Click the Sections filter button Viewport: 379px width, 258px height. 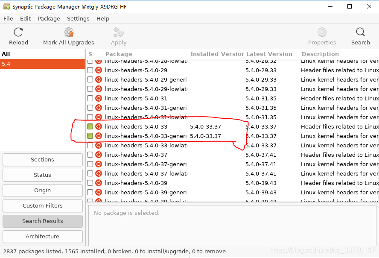43,160
